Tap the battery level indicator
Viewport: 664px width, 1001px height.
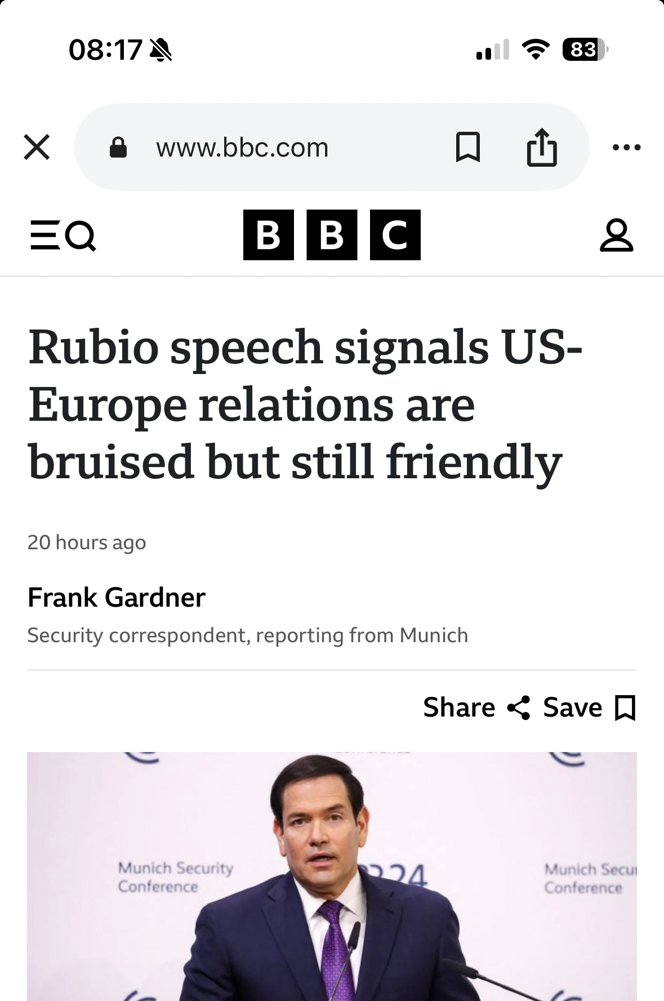click(584, 50)
